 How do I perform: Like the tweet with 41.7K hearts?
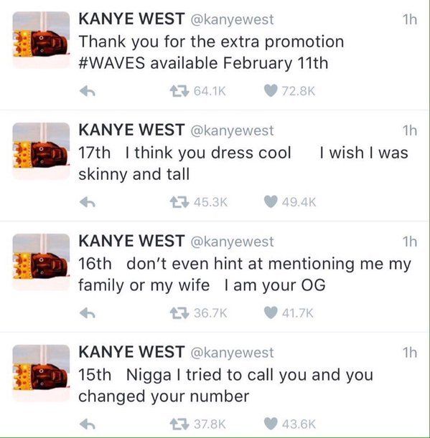(271, 313)
